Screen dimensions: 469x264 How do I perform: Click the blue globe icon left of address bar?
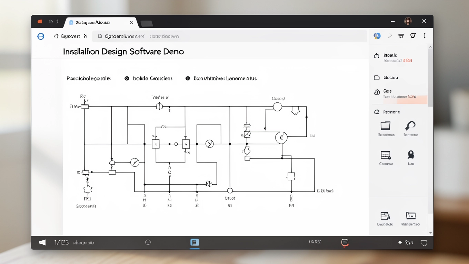[41, 36]
